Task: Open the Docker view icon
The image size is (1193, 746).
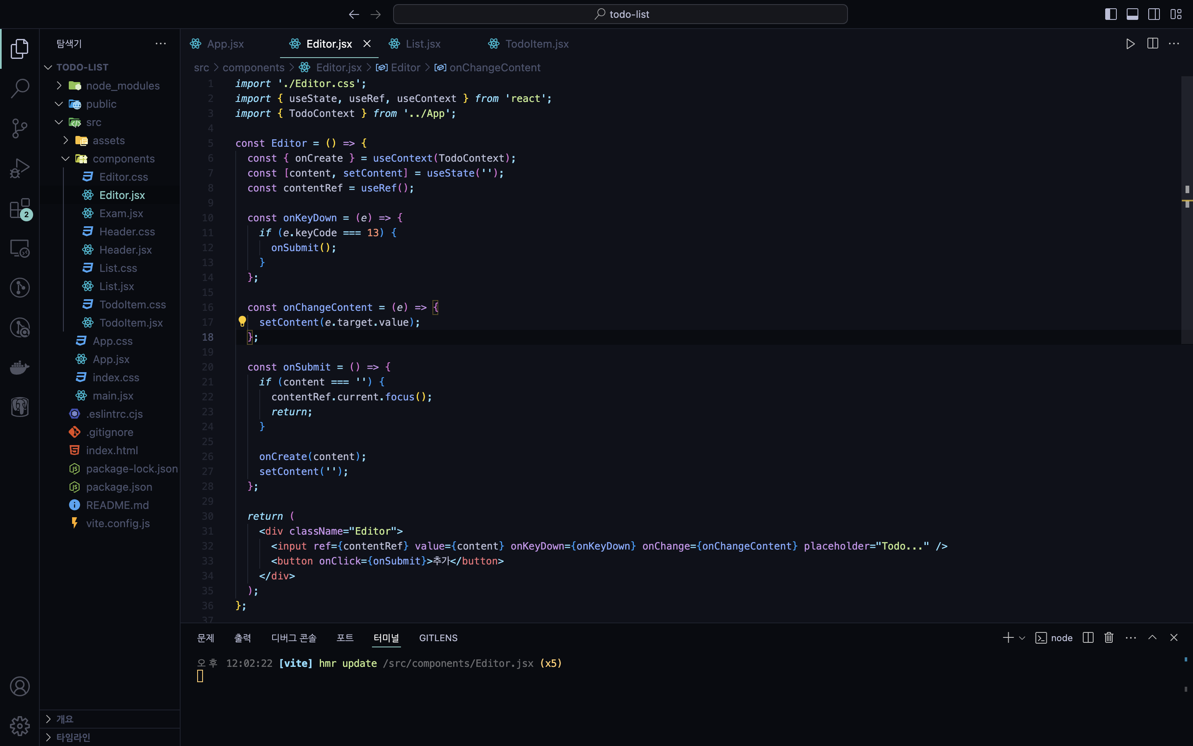Action: [20, 368]
